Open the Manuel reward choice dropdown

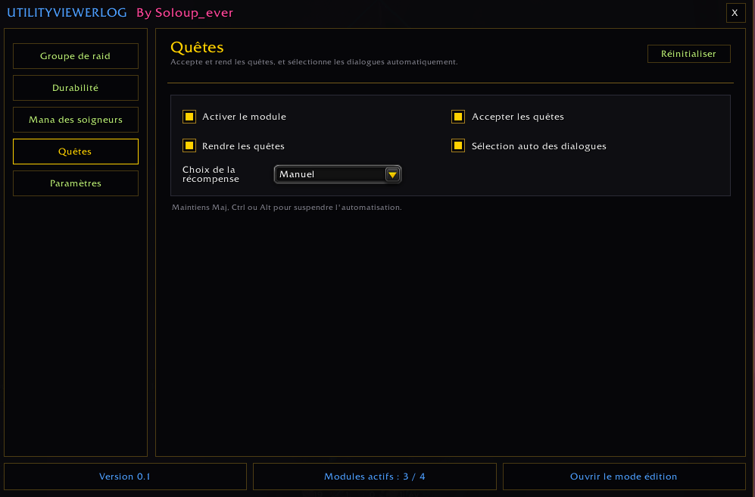tap(338, 174)
